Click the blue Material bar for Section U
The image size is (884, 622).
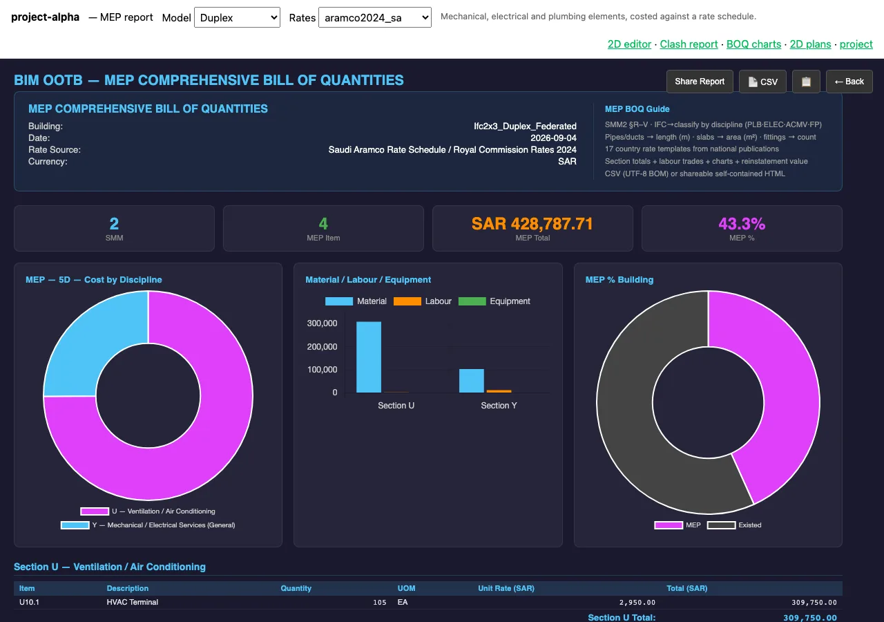pyautogui.click(x=369, y=357)
